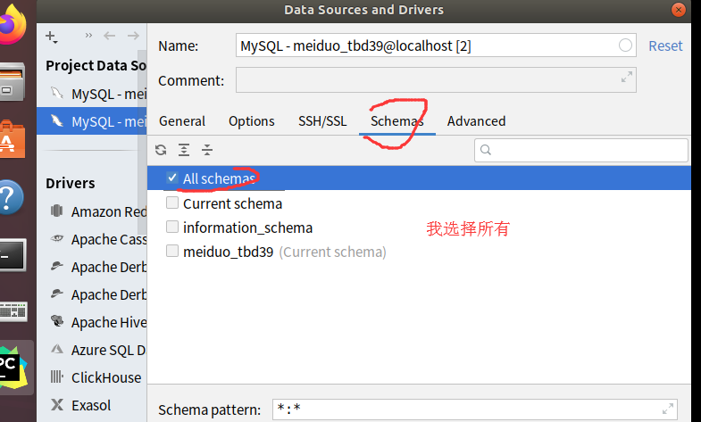The image size is (701, 422).
Task: Select highlighted MySQL - mei data source
Action: tap(92, 121)
